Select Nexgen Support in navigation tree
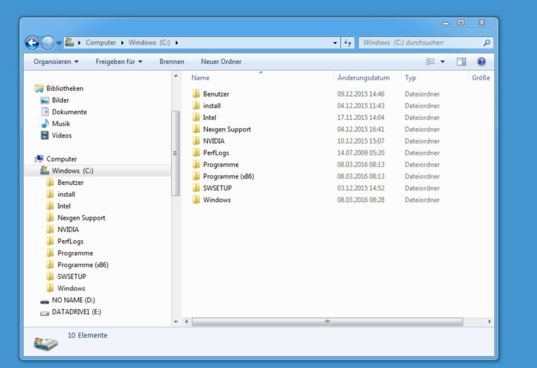The width and height of the screenshot is (537, 368). tap(76, 218)
